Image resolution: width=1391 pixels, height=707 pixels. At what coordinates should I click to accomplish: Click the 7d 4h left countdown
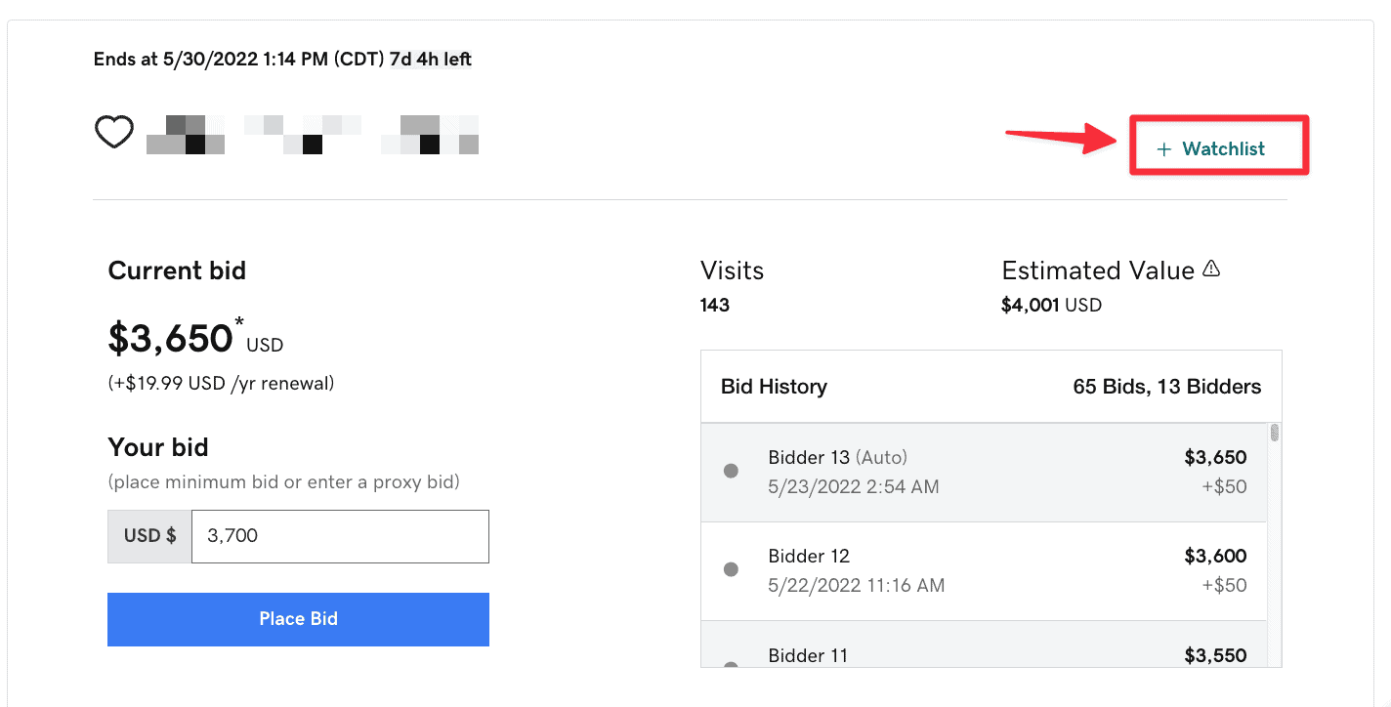tap(431, 60)
